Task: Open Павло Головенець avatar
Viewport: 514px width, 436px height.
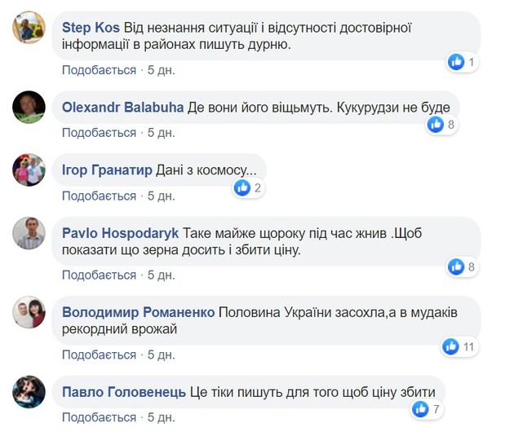Action: point(29,392)
